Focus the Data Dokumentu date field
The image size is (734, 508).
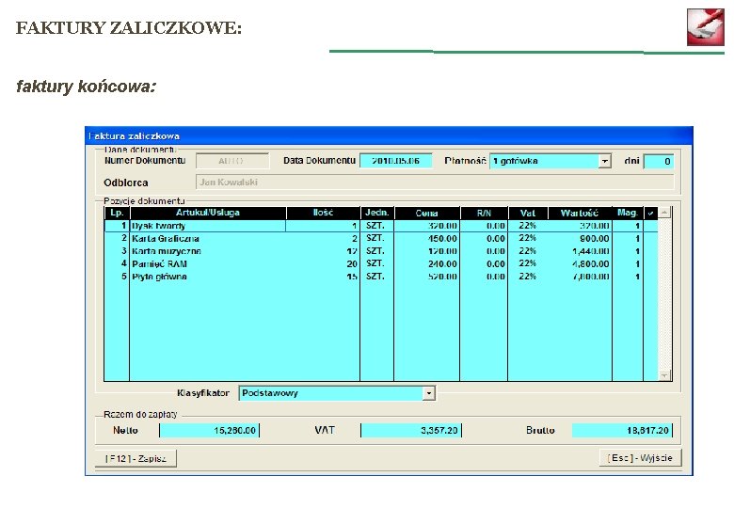(396, 161)
